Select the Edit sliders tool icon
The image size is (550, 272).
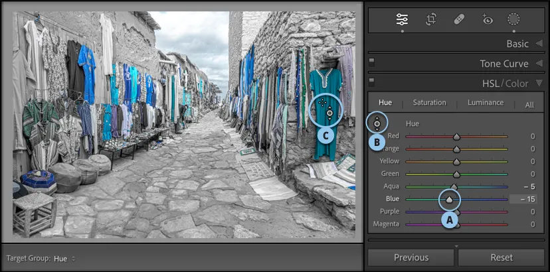pos(402,20)
